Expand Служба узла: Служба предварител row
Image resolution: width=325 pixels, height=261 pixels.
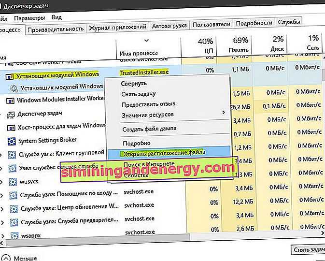pyautogui.click(x=3, y=223)
